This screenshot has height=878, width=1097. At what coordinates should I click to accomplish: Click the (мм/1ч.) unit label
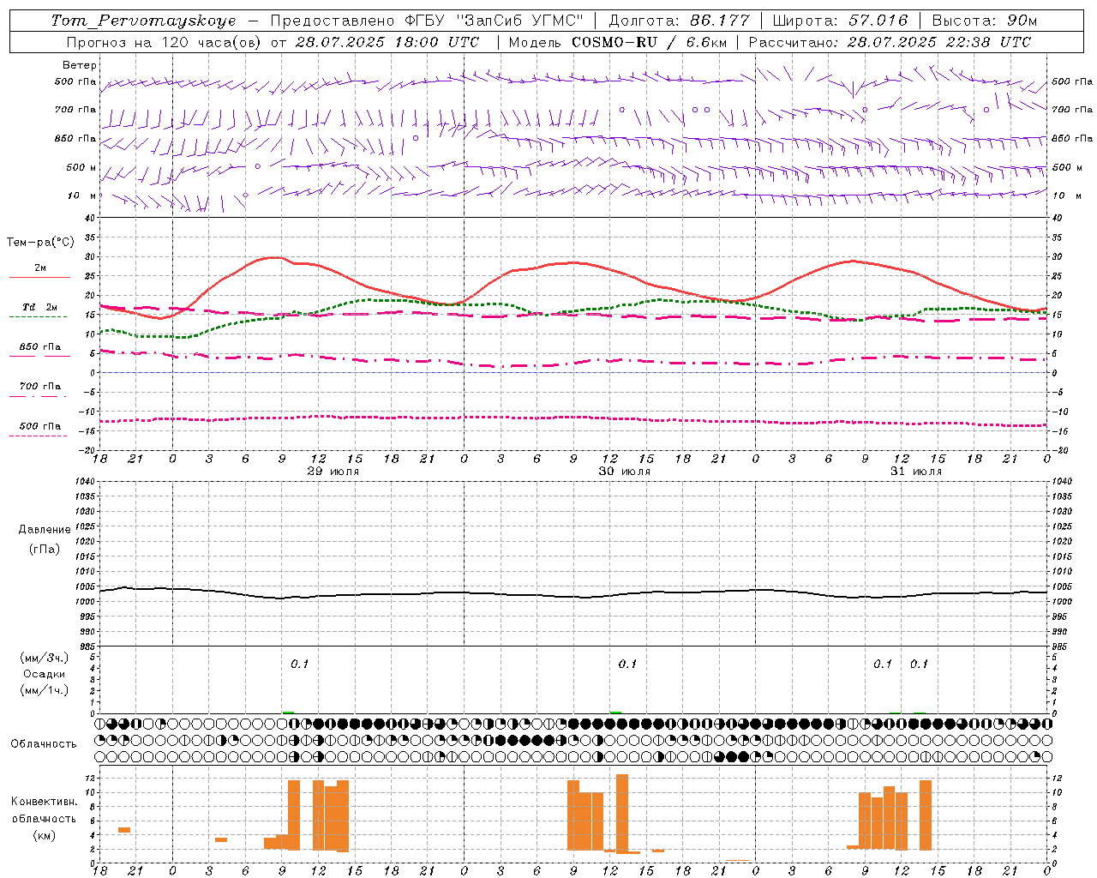pyautogui.click(x=45, y=690)
